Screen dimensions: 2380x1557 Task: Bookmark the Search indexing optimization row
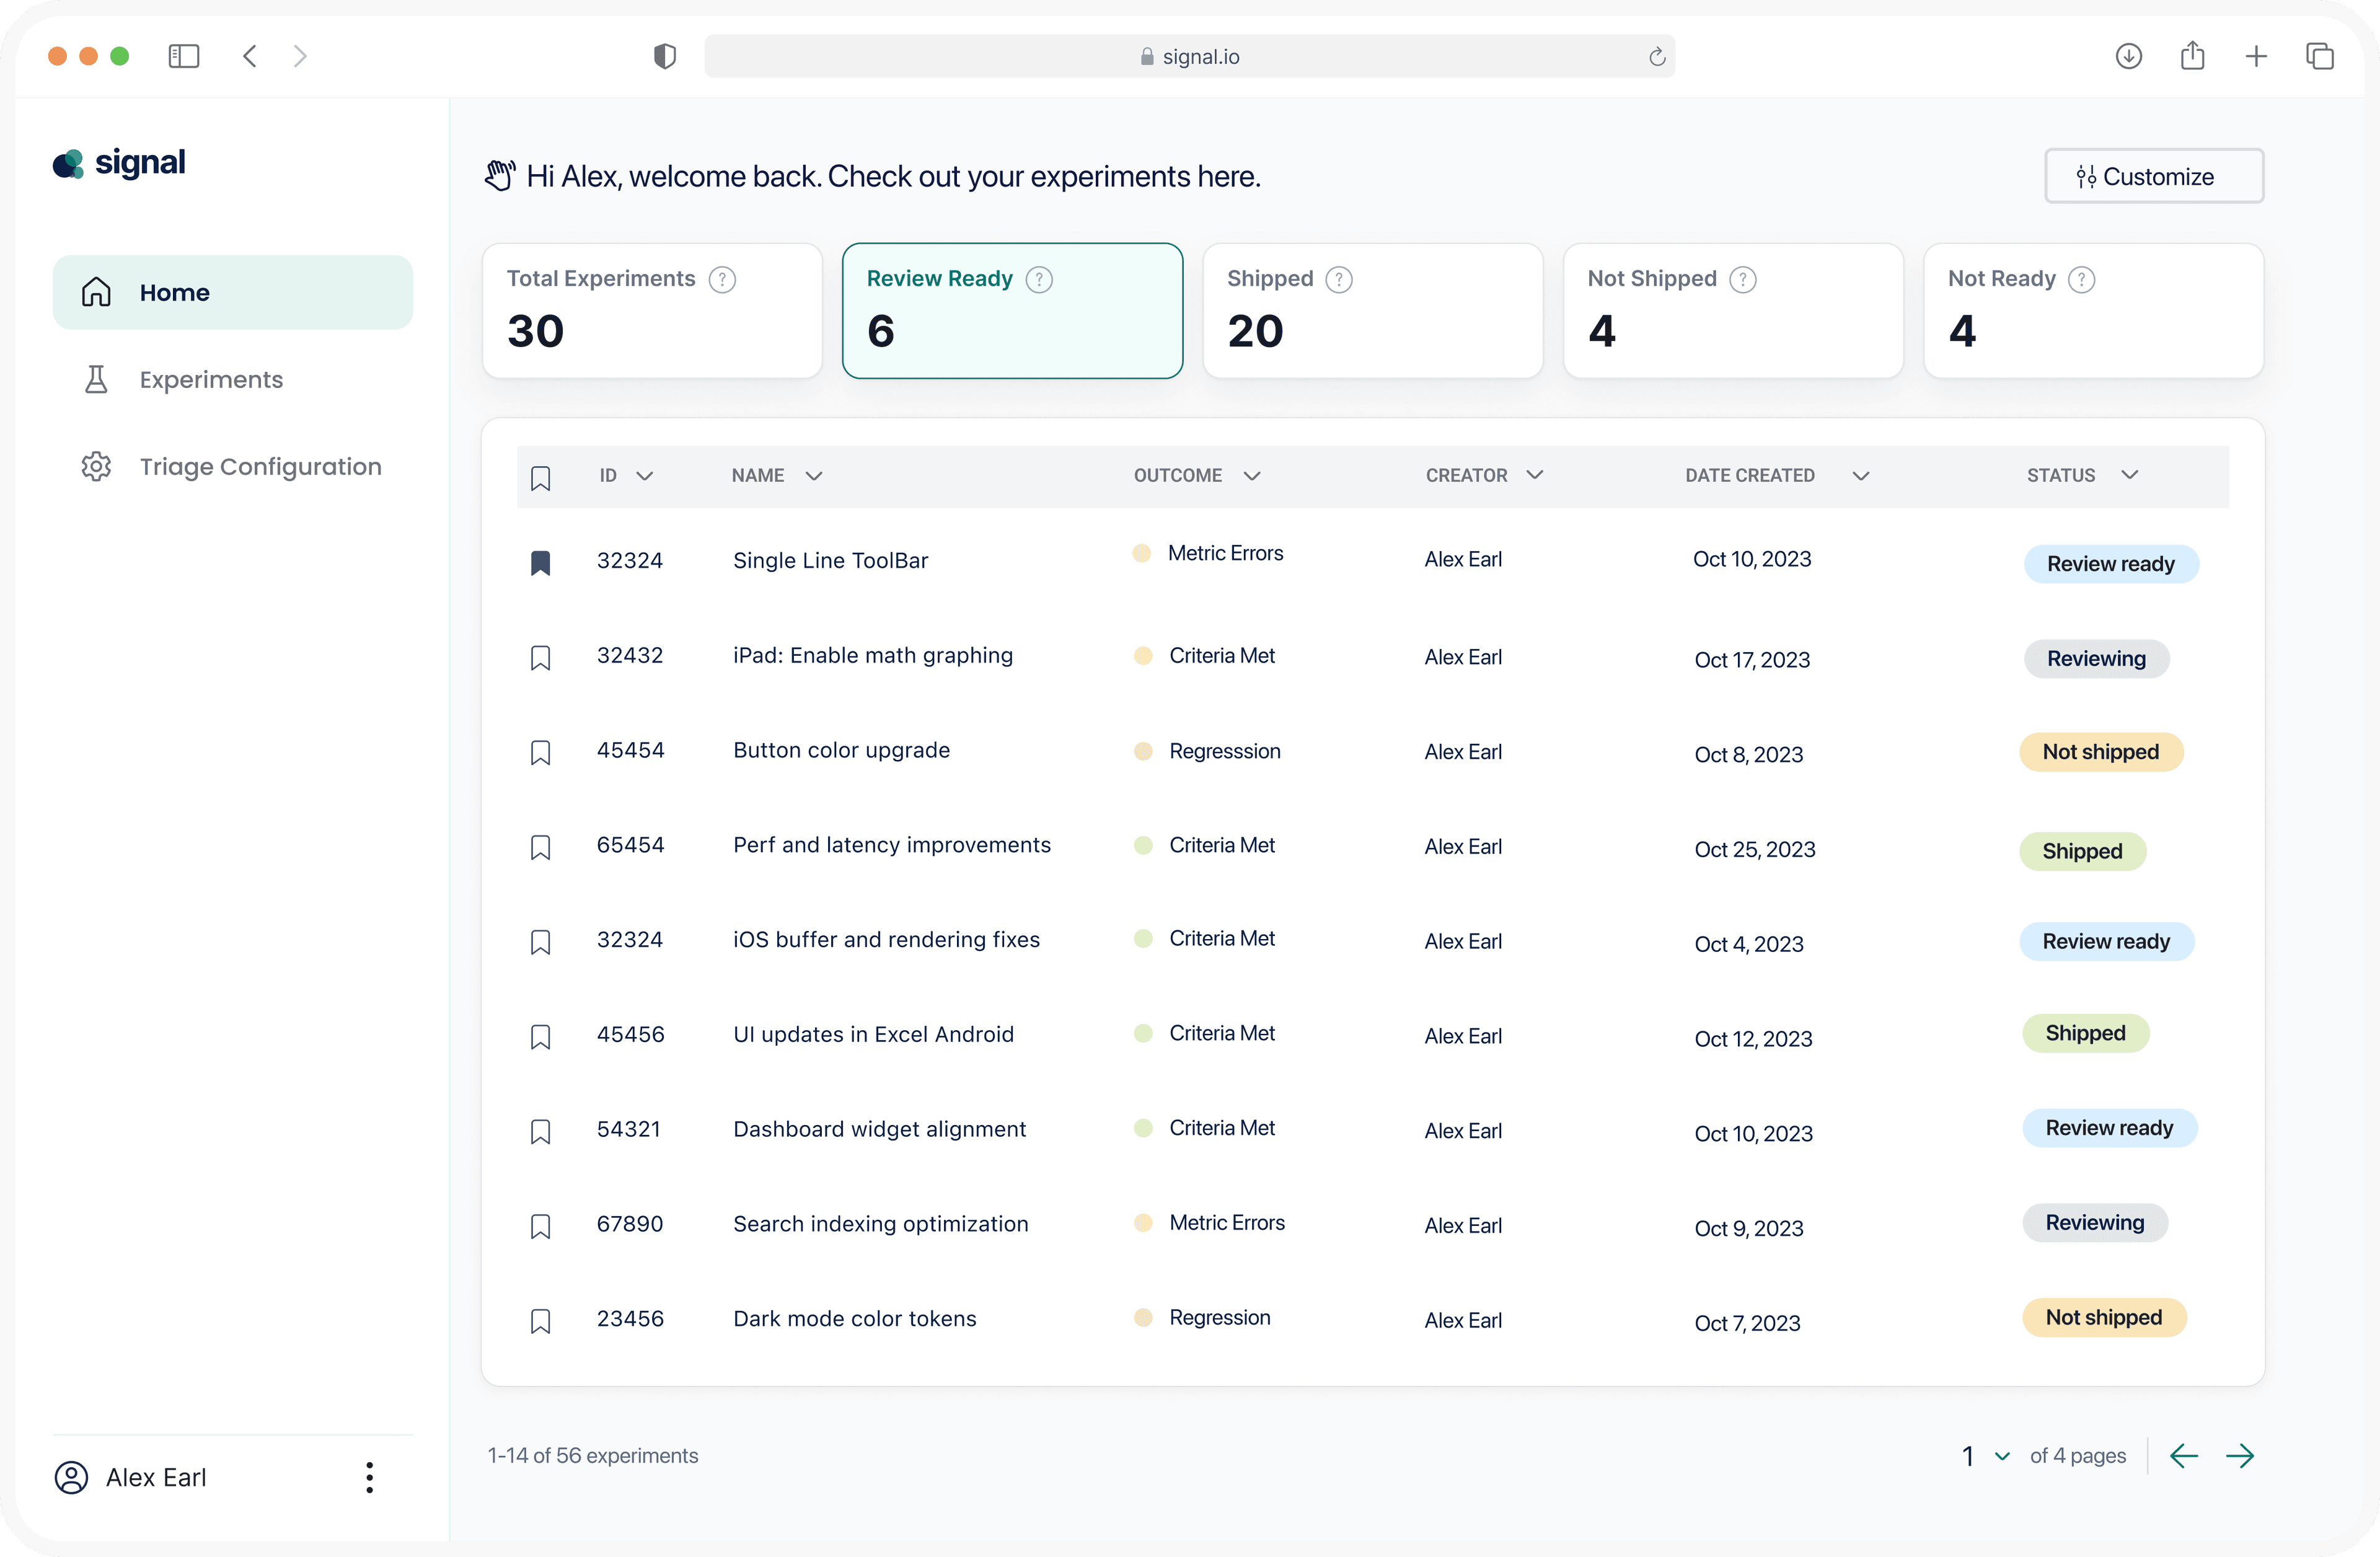click(540, 1226)
